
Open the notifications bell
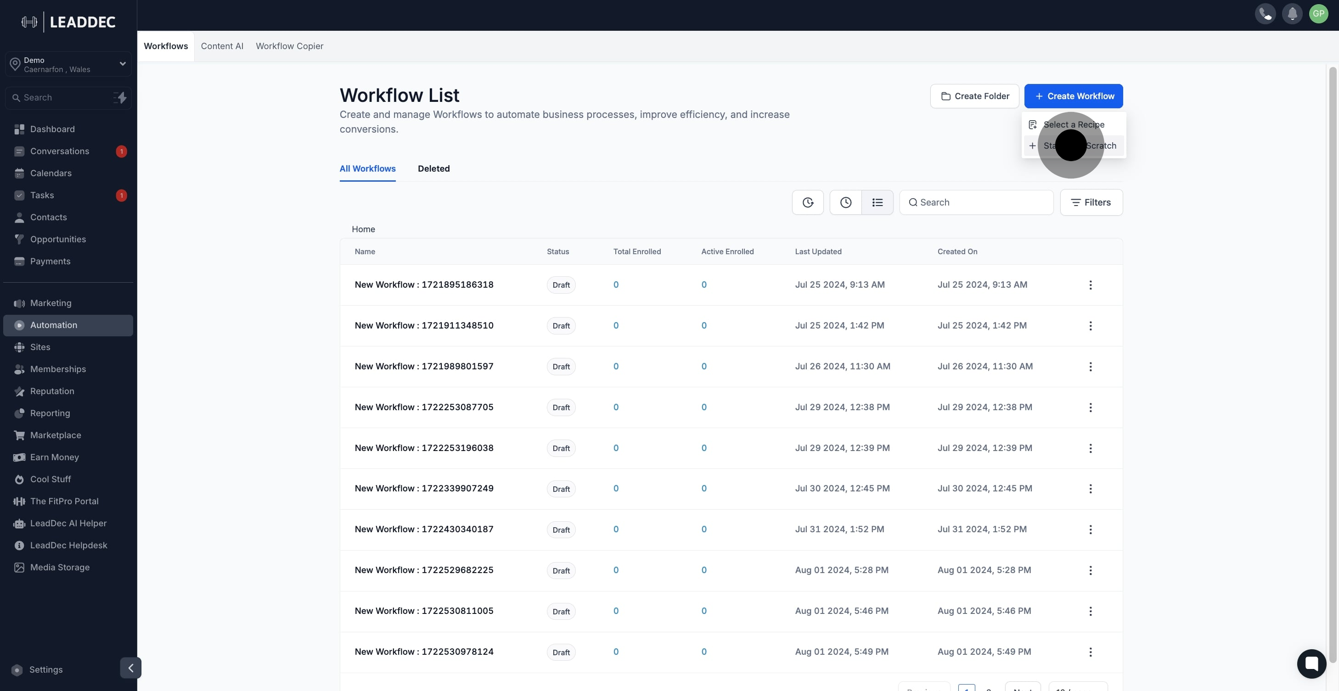[1292, 14]
